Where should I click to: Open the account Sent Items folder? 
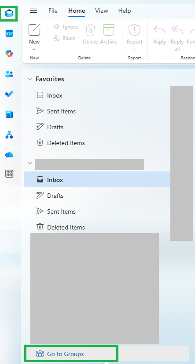pyautogui.click(x=97, y=211)
